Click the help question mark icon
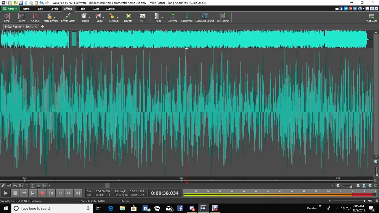Screen dimensions: 379x213 pos(360,9)
